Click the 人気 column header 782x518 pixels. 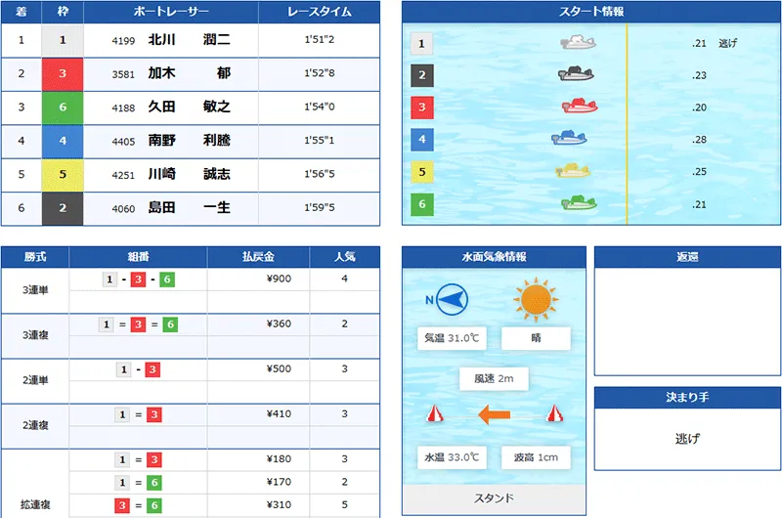(345, 257)
